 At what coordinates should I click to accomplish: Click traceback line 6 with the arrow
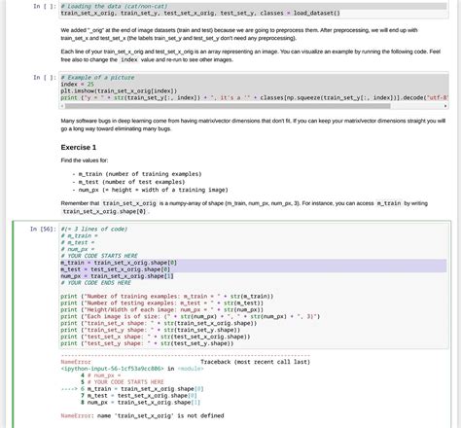[132, 389]
